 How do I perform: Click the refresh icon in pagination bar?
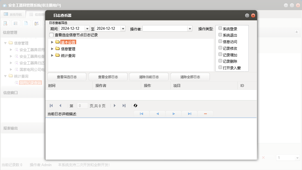tap(135, 106)
